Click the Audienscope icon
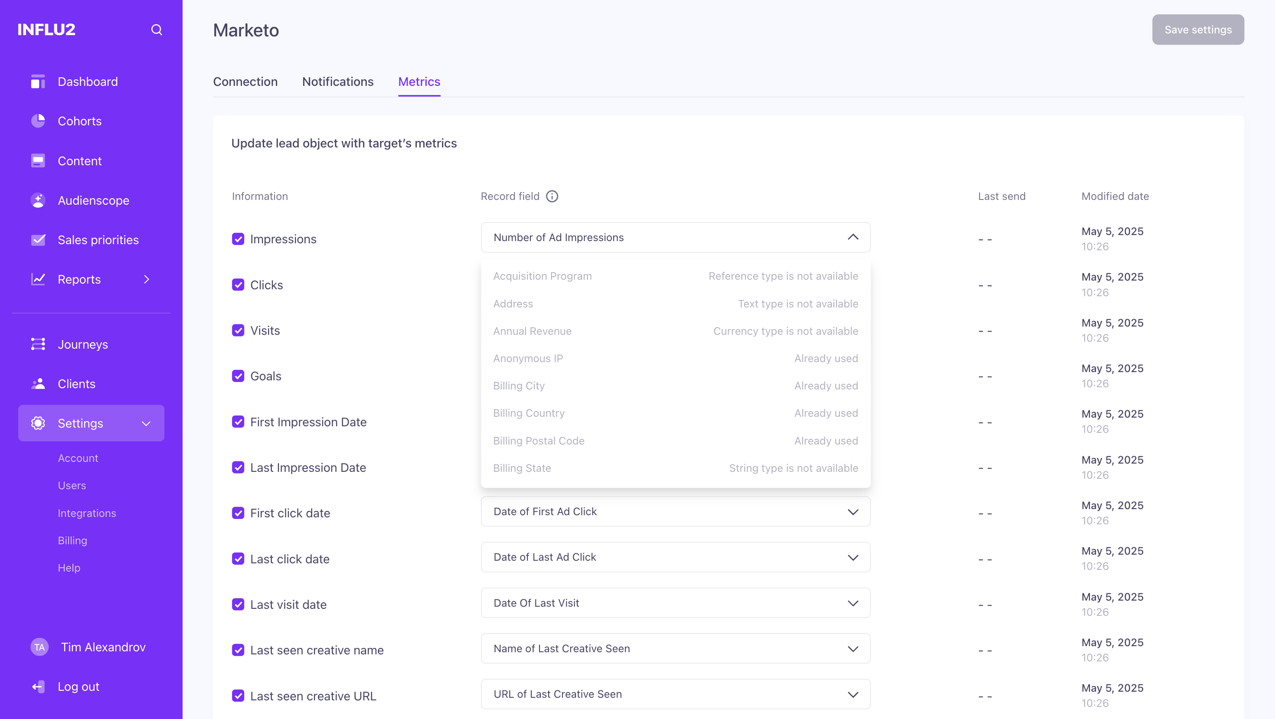Screen dimensions: 1275x719 (38, 200)
